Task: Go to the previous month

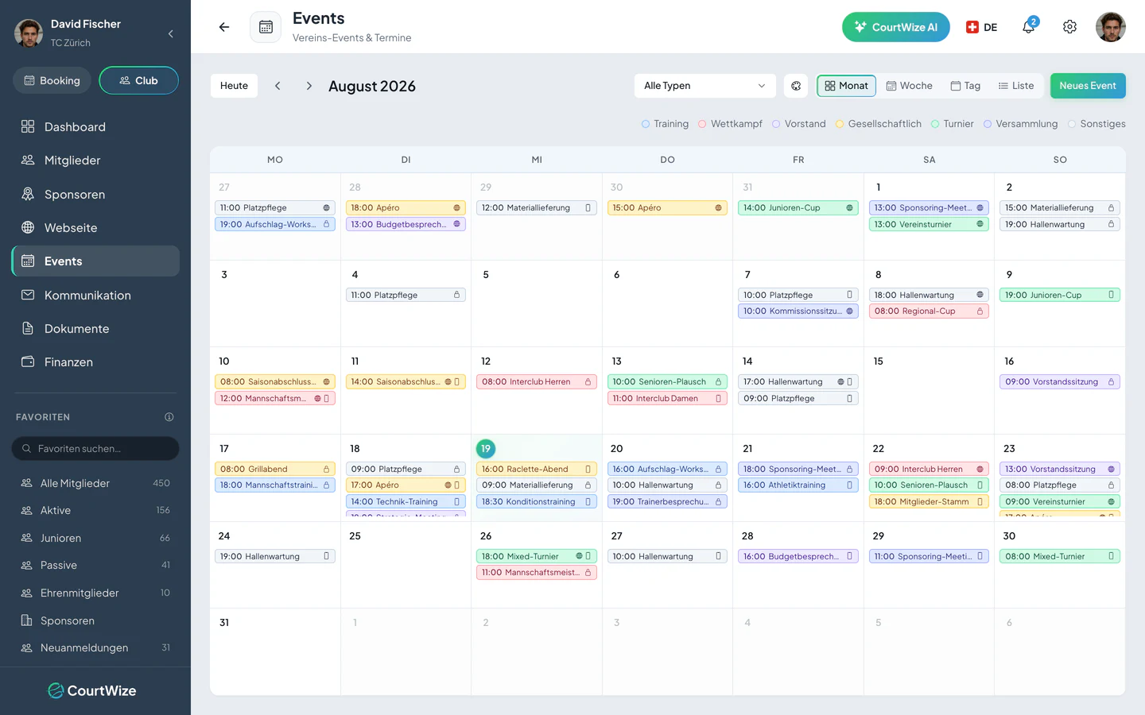Action: click(x=278, y=86)
